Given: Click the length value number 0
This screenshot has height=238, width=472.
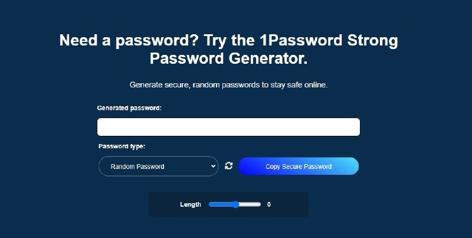Looking at the screenshot, I should 269,204.
